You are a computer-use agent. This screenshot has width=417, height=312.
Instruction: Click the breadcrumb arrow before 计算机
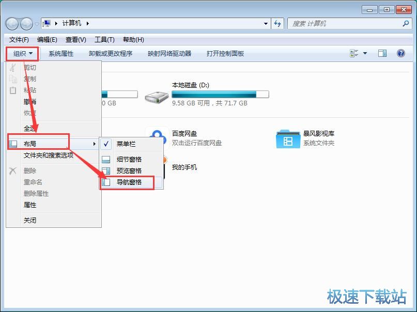tap(56, 23)
